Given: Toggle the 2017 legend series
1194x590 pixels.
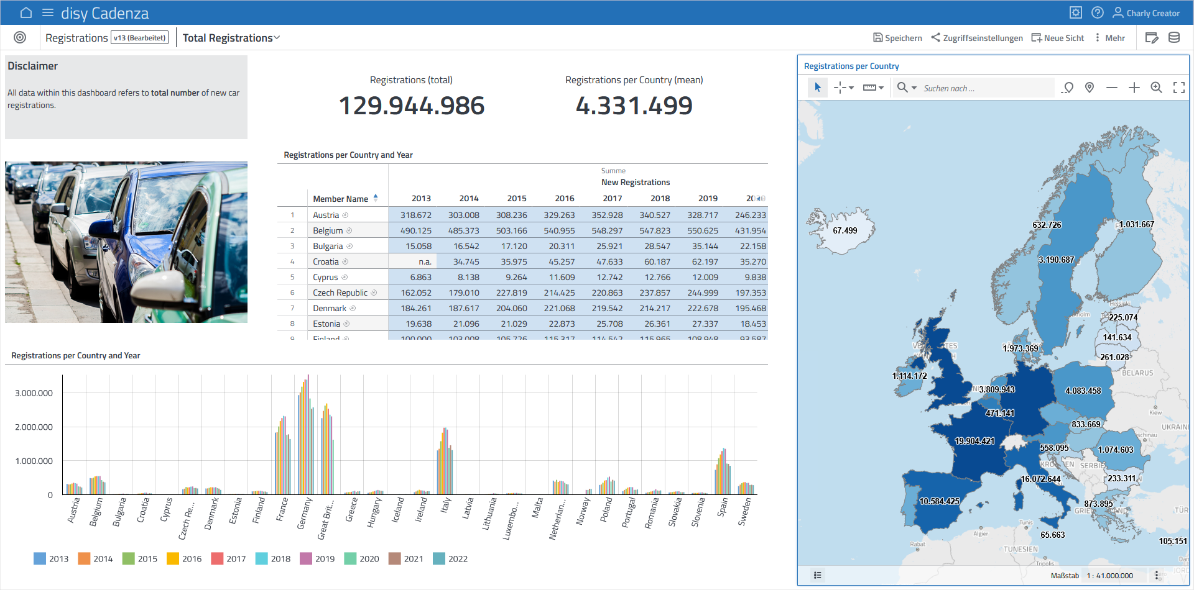Looking at the screenshot, I should pyautogui.click(x=228, y=559).
